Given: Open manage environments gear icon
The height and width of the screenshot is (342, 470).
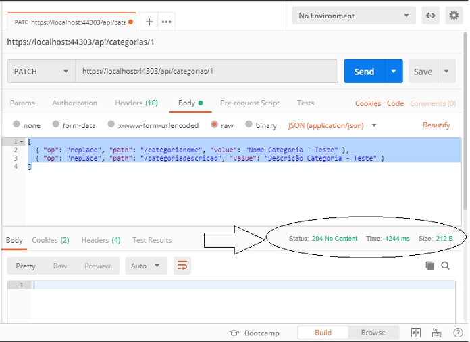Looking at the screenshot, I should coord(454,16).
